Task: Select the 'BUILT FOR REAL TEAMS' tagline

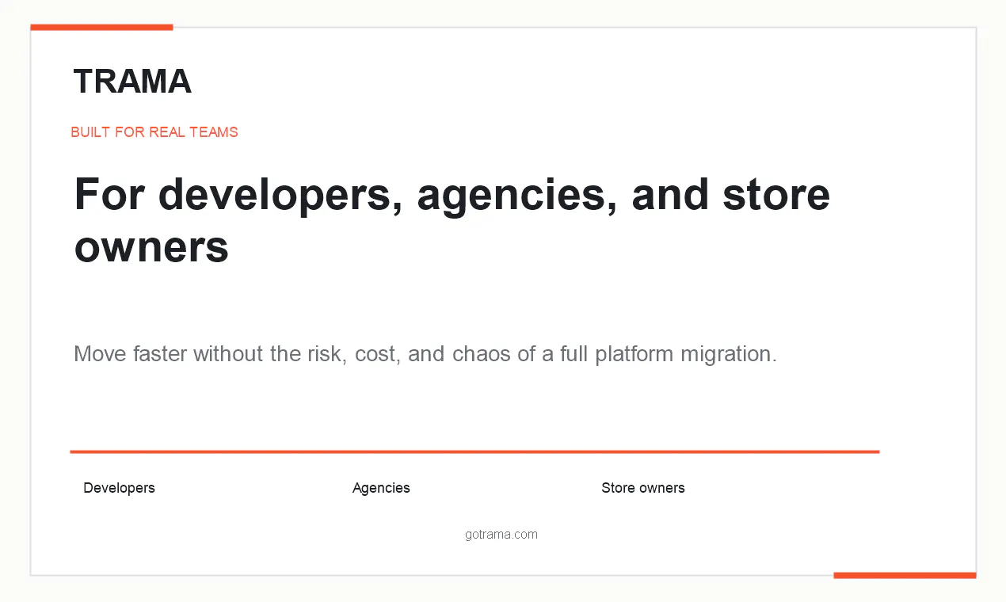Action: pos(154,132)
